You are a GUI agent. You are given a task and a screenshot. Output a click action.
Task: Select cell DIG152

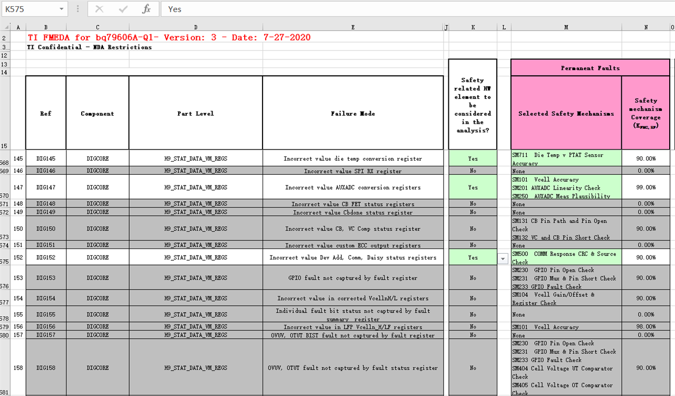pos(46,257)
